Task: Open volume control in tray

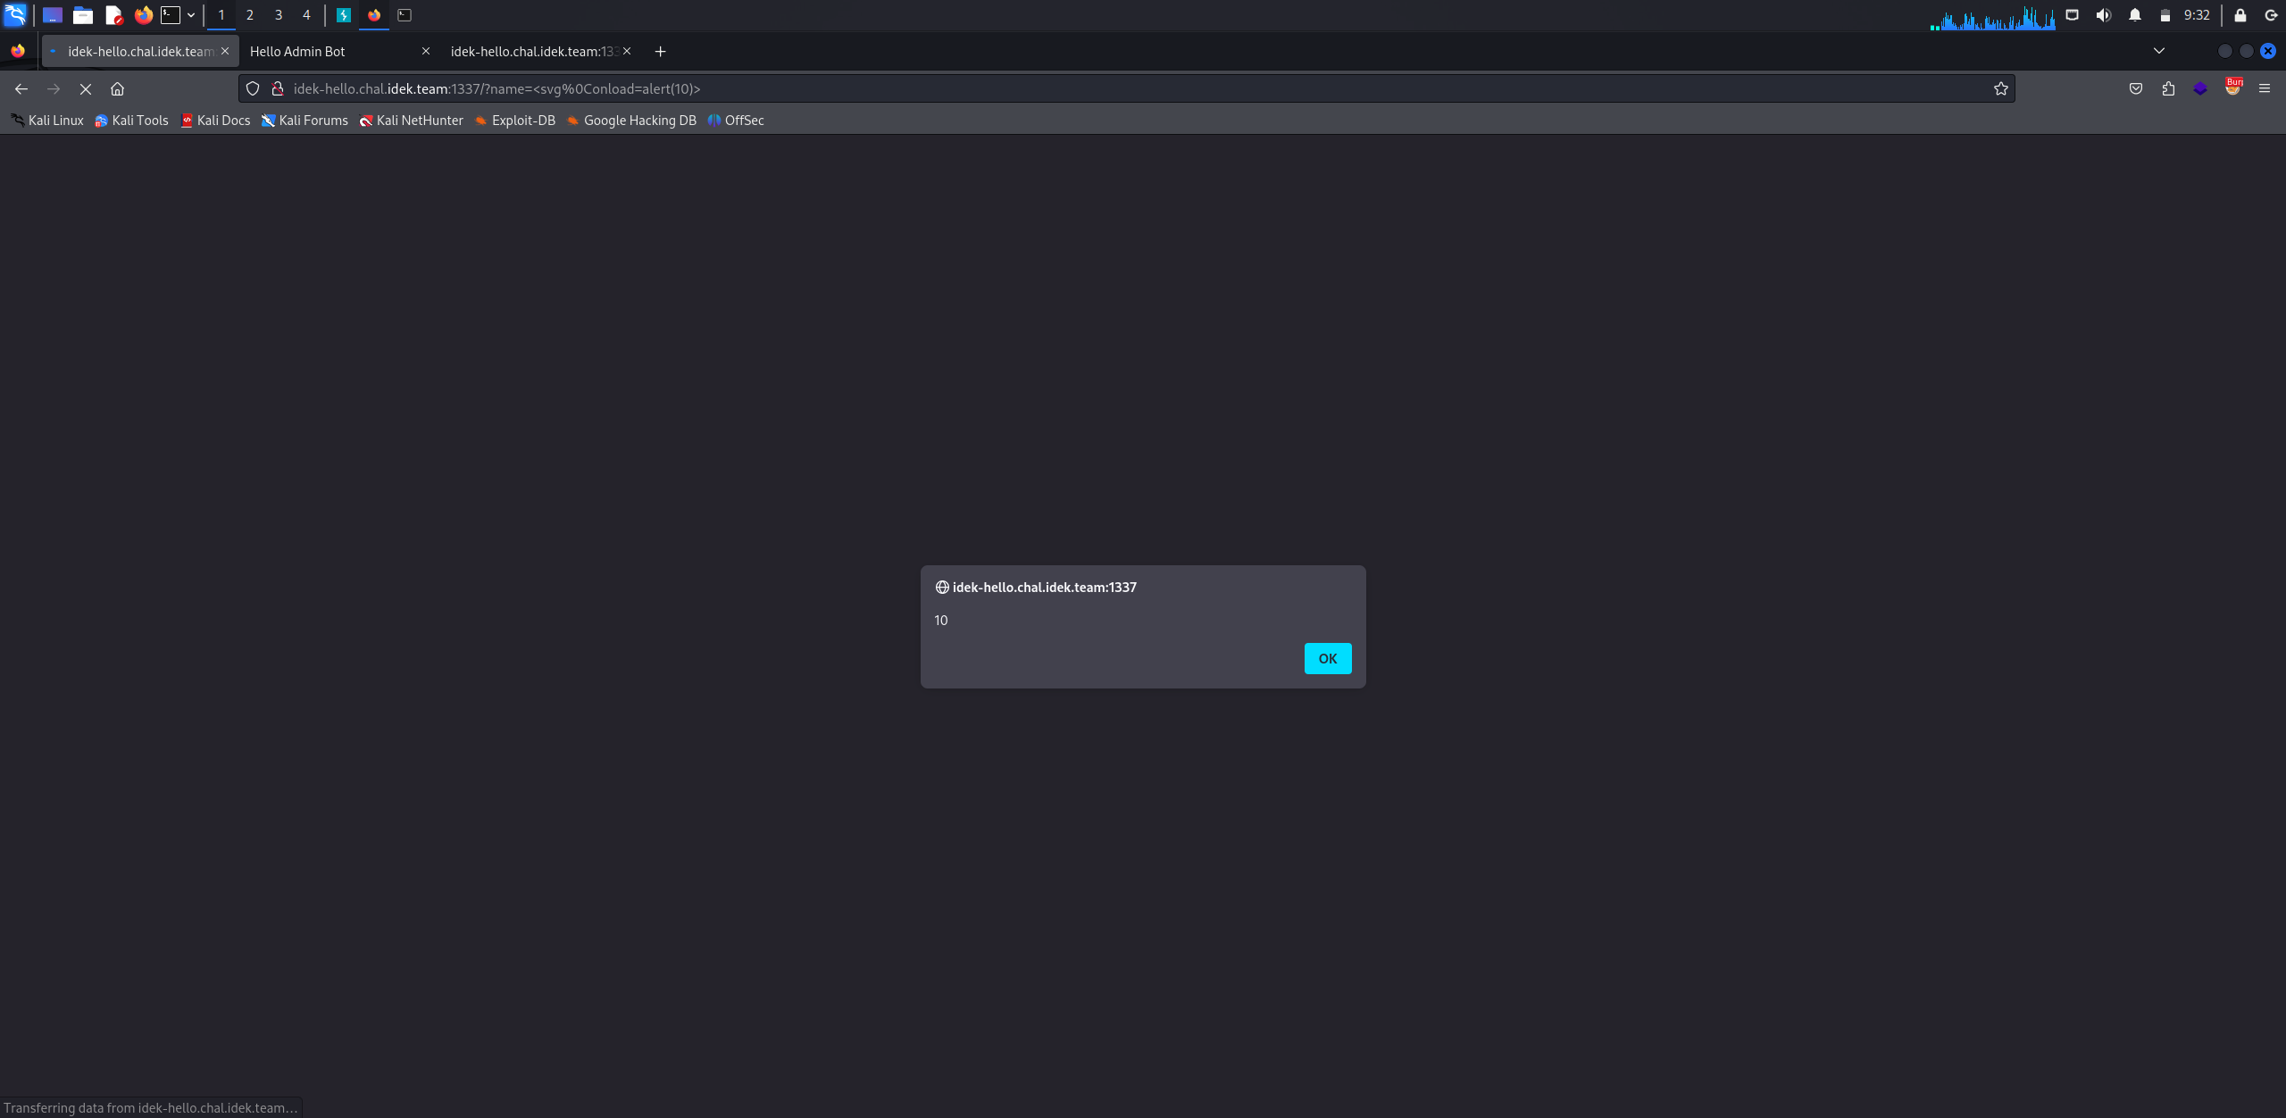Action: pos(2103,15)
